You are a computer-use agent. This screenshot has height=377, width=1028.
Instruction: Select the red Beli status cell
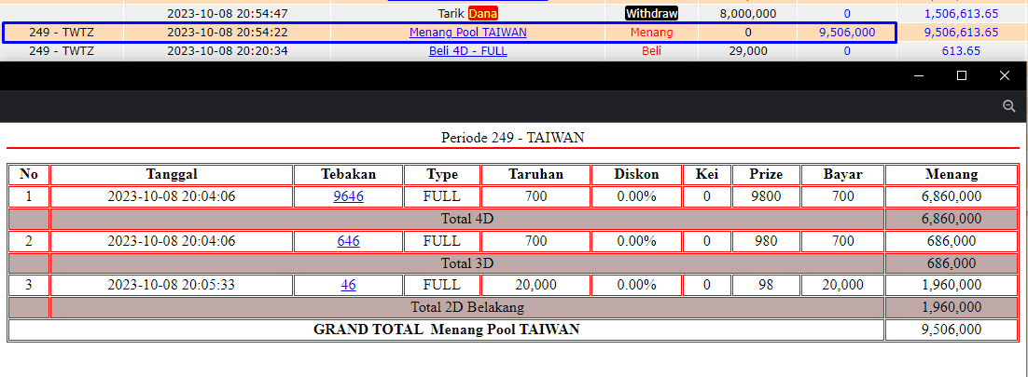click(x=652, y=51)
